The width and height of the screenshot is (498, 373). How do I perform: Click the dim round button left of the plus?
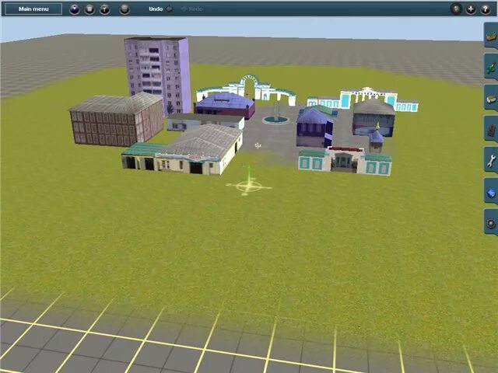click(x=456, y=9)
